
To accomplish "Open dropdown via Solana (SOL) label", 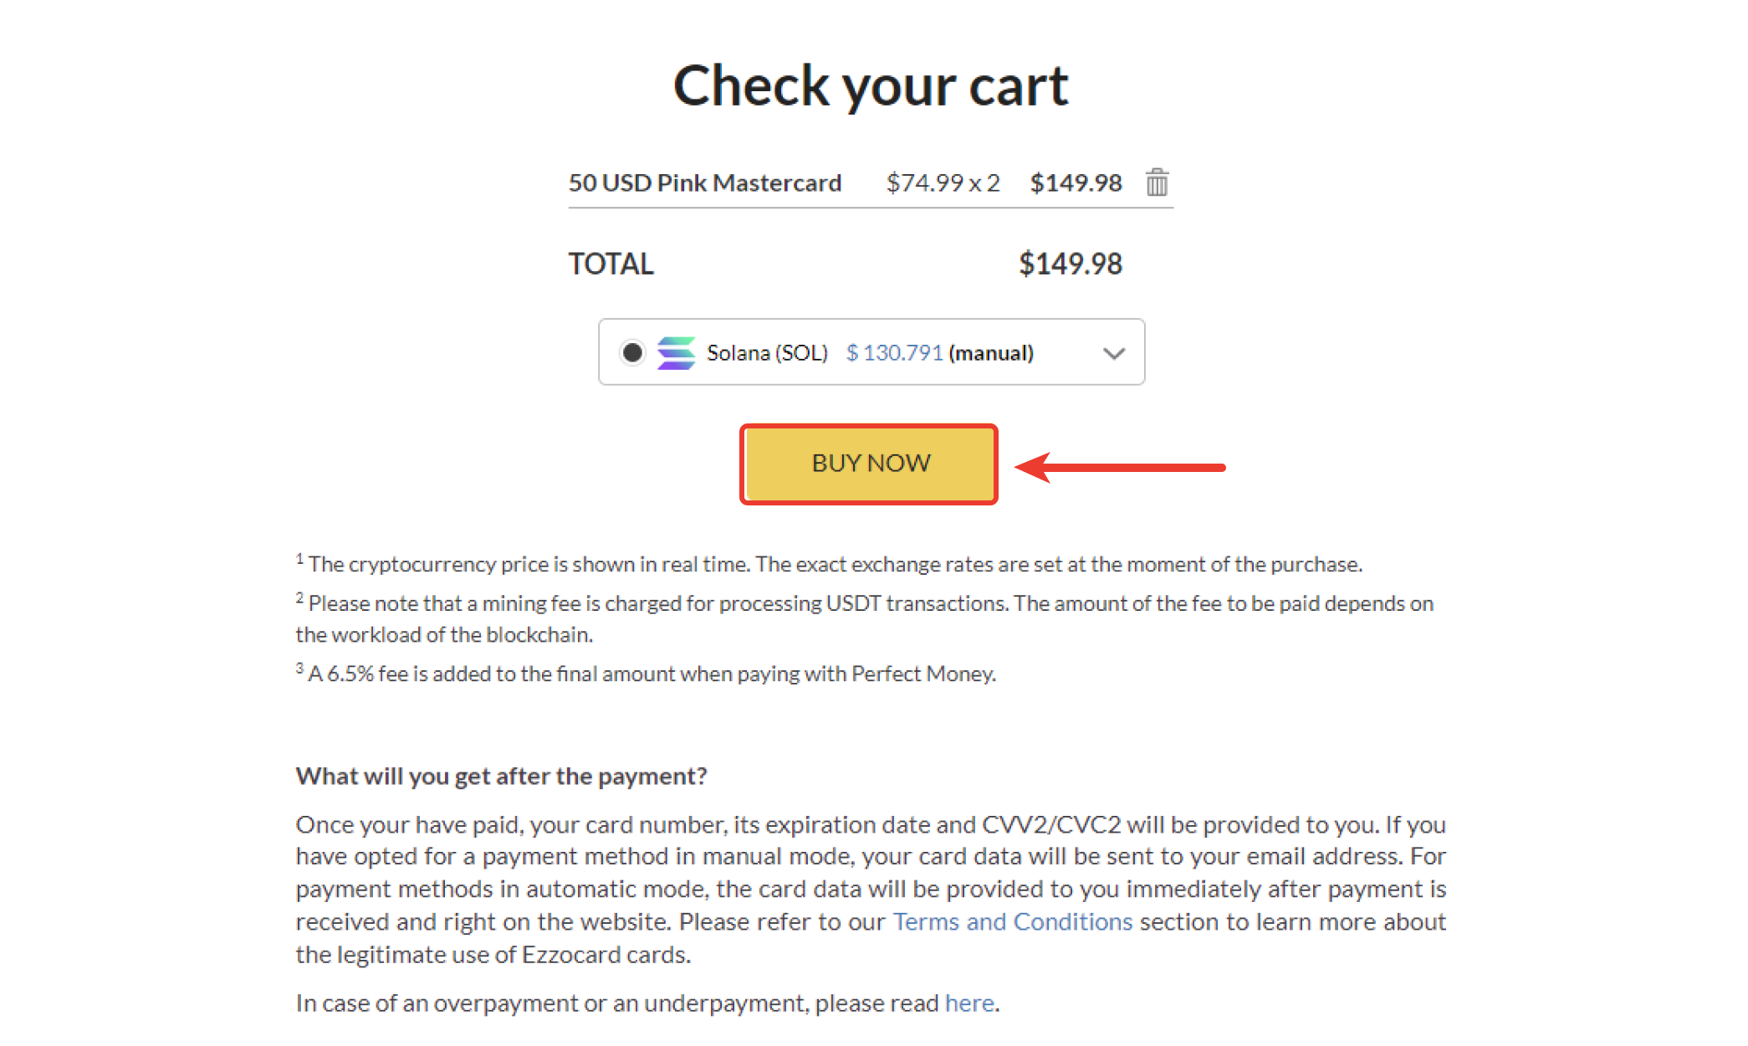I will tap(767, 353).
